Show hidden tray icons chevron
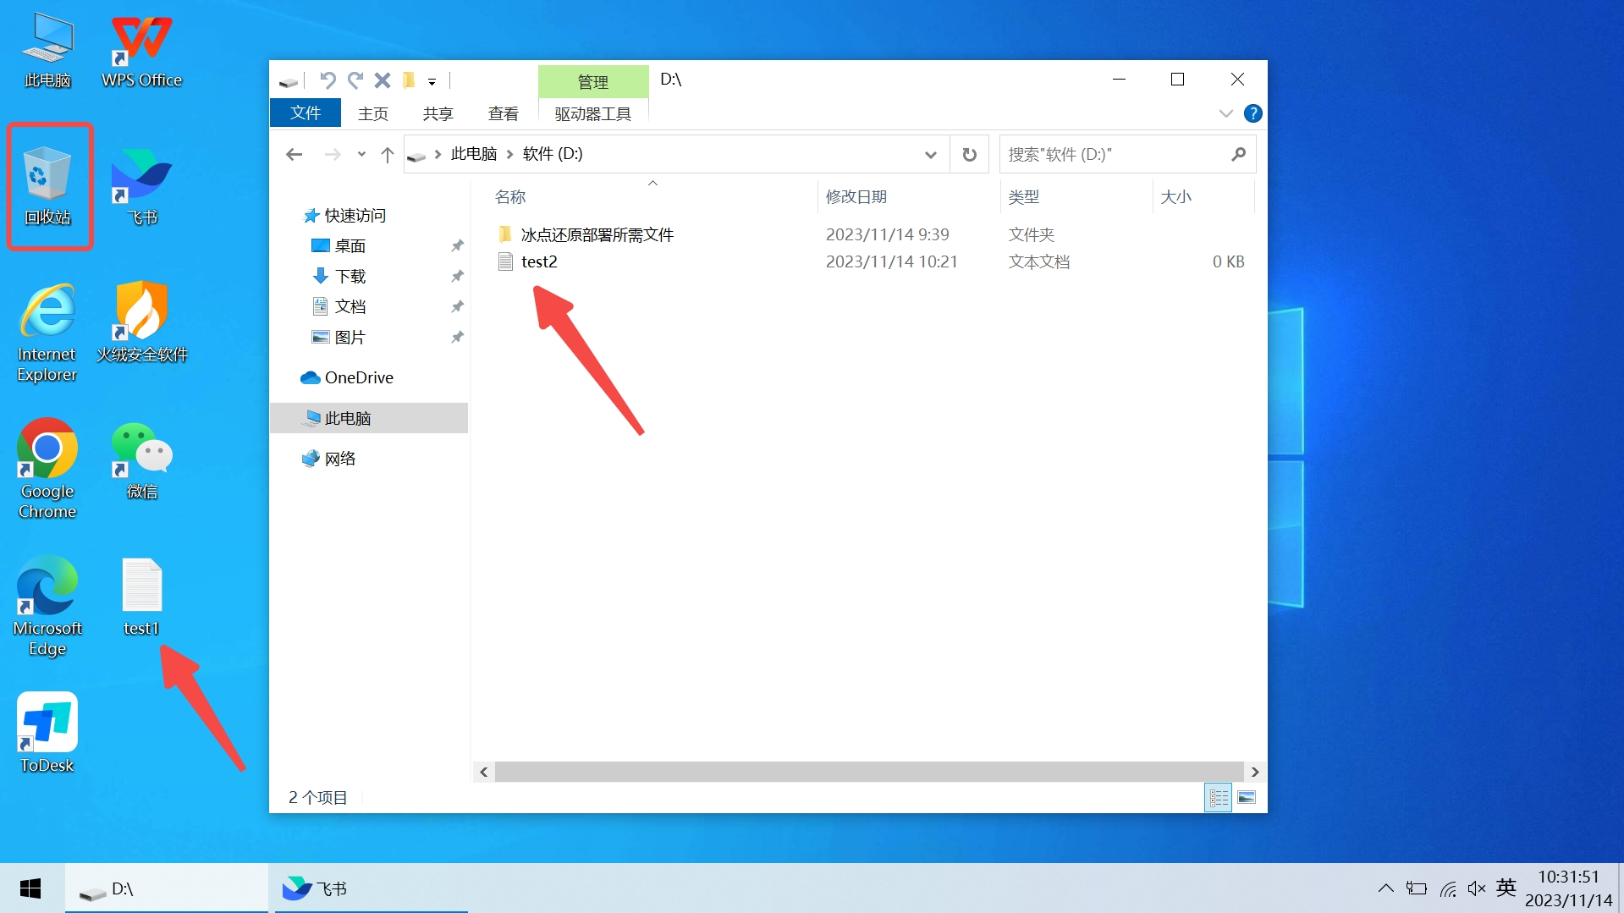 pos(1385,888)
